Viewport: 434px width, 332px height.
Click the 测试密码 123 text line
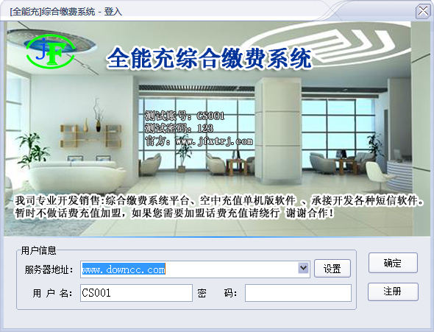[x=179, y=129]
